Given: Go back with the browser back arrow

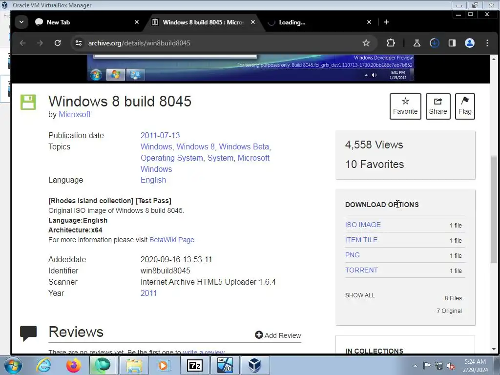Looking at the screenshot, I should tap(22, 43).
